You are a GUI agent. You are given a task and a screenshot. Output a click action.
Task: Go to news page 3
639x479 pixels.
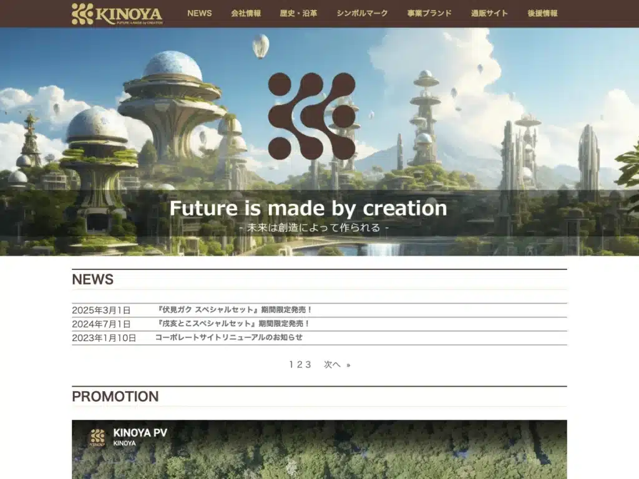[308, 364]
